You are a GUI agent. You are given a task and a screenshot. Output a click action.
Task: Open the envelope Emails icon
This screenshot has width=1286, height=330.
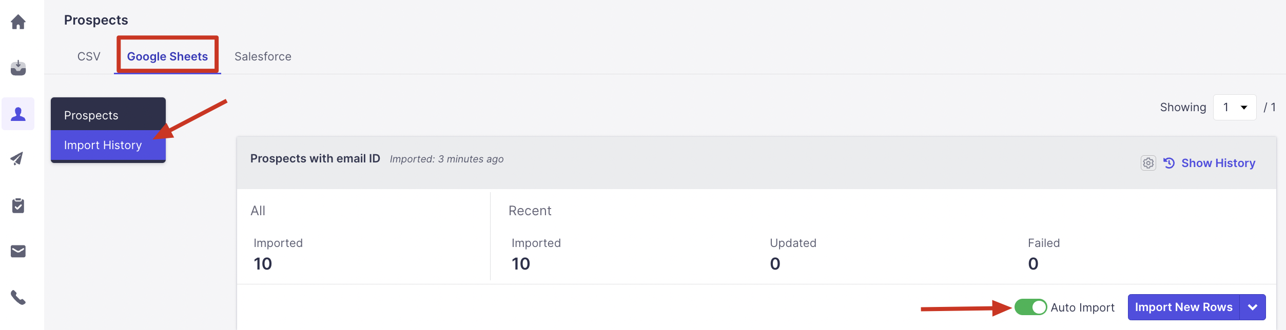pos(18,251)
